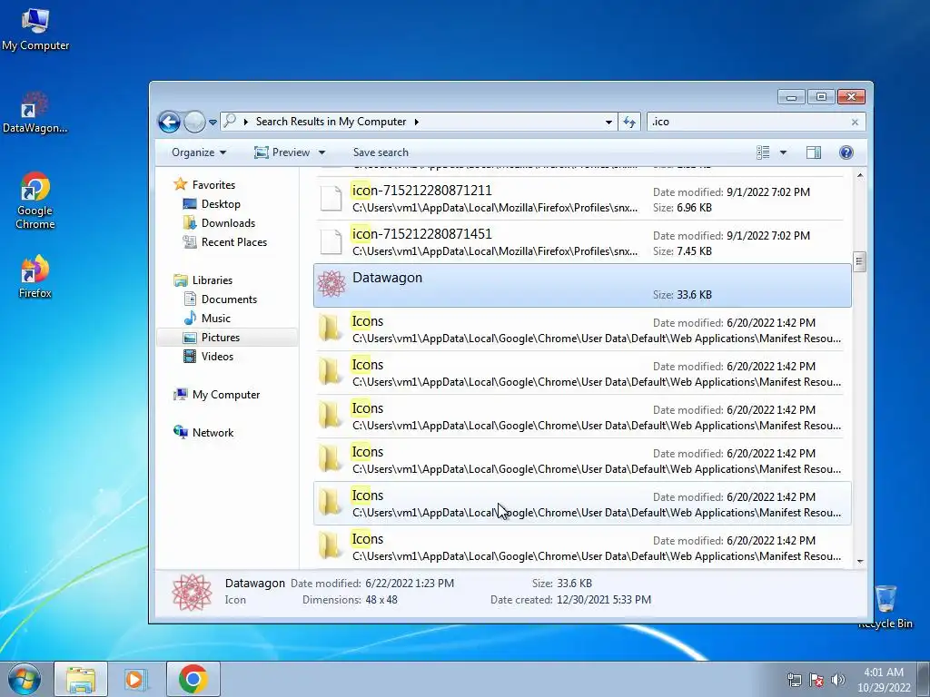Open Windows Explorer from taskbar
This screenshot has width=930, height=697.
81,679
